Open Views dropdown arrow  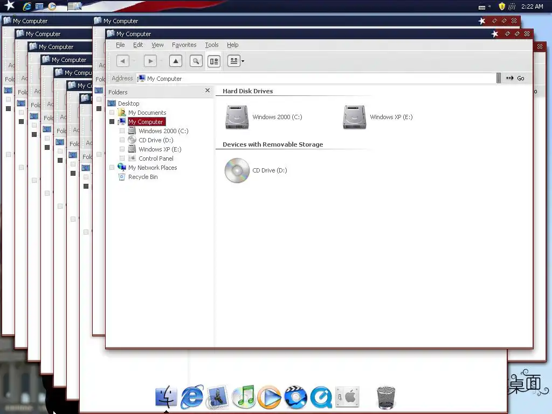(243, 61)
